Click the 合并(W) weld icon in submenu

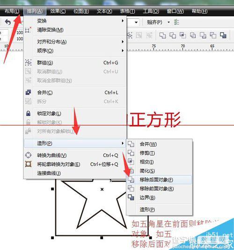coord(131,144)
